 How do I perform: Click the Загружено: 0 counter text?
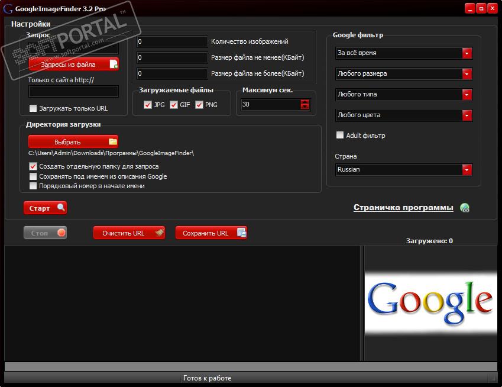(x=429, y=241)
